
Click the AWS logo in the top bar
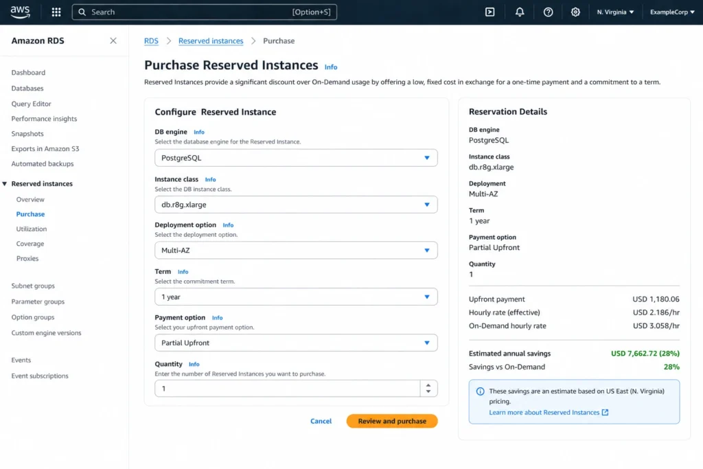pyautogui.click(x=19, y=11)
